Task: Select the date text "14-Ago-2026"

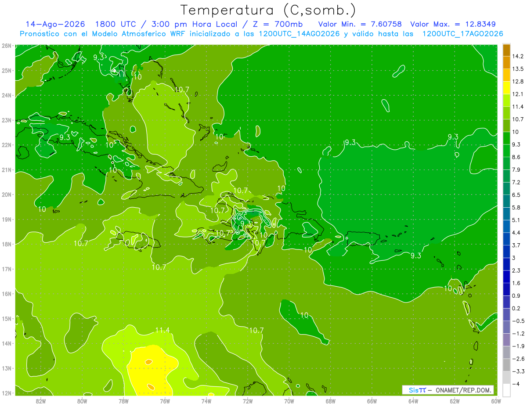Action: tap(55, 24)
